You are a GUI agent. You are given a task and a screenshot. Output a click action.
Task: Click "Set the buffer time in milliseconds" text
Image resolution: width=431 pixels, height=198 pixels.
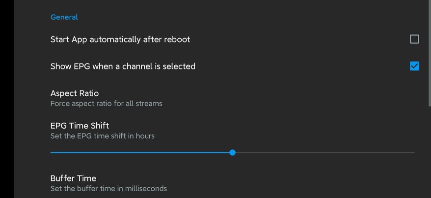point(108,188)
